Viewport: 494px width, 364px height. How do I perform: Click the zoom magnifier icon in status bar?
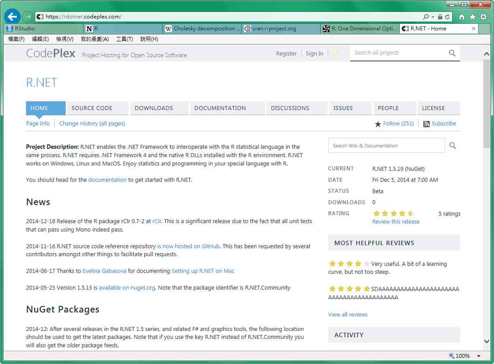pos(452,356)
